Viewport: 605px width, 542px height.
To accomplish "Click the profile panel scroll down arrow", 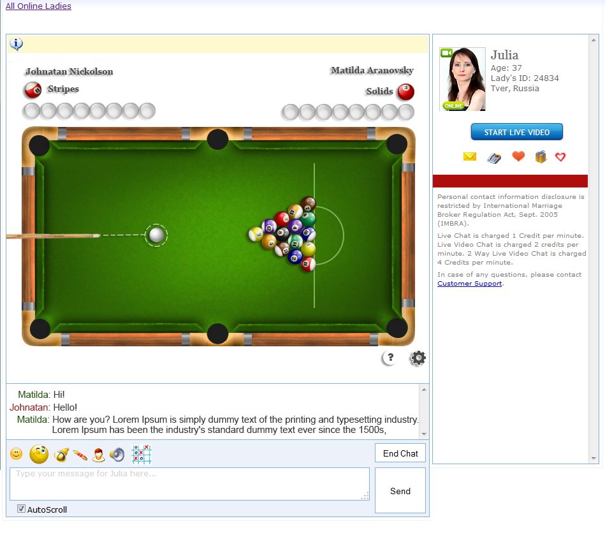I will point(594,458).
